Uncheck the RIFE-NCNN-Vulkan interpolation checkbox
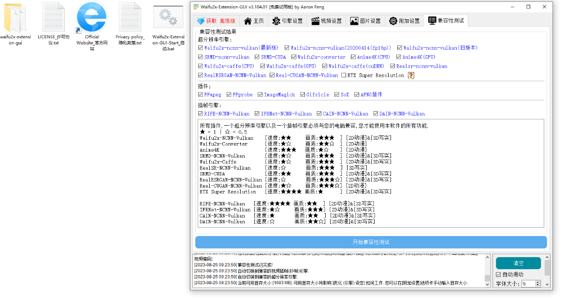Screen dimensions: 580x305 click(x=201, y=114)
